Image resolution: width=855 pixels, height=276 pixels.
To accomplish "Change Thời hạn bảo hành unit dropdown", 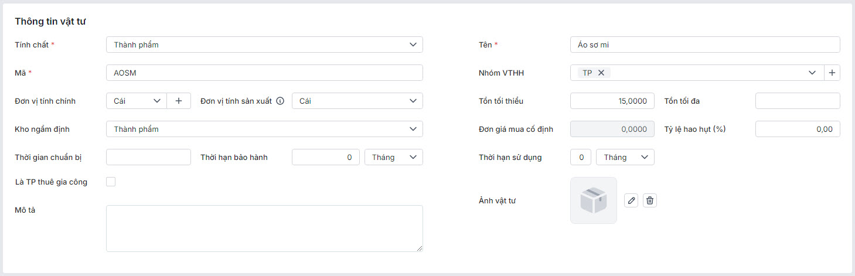I will point(393,157).
